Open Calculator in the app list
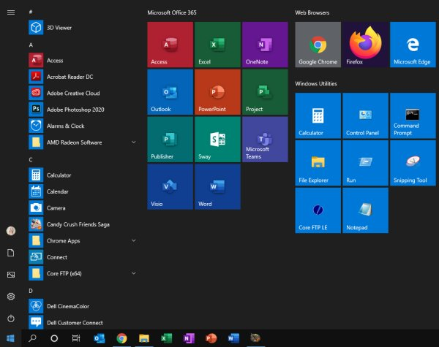Screen dimensions: 439x347 point(84,175)
